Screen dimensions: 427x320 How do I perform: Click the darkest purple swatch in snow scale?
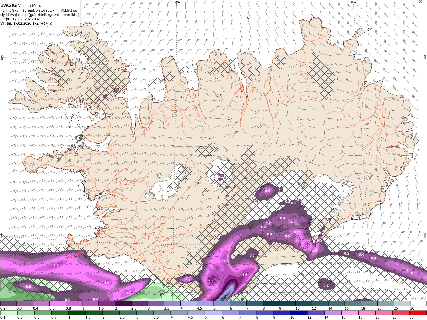point(123,303)
